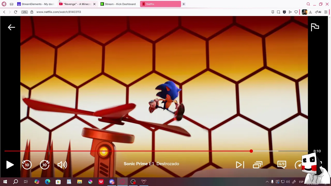Open the episodes list

[258, 165]
